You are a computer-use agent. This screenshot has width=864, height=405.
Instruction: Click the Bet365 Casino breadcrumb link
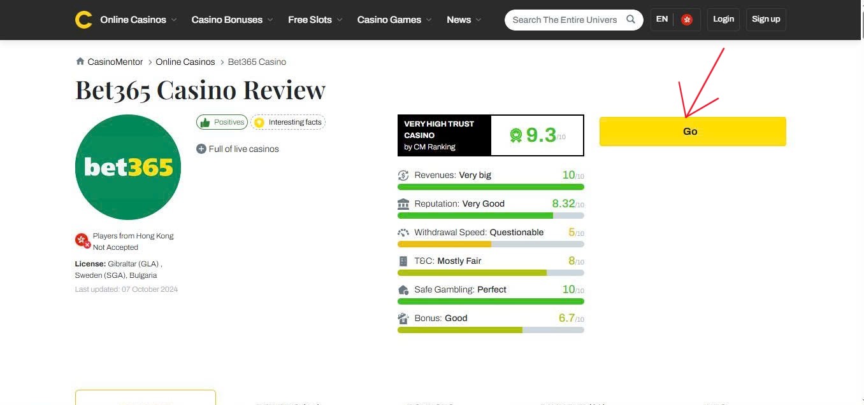coord(257,62)
